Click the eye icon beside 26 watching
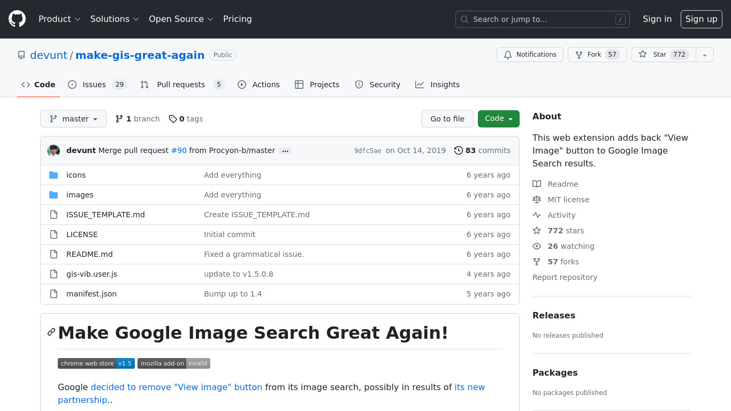This screenshot has width=731, height=411. [x=537, y=246]
